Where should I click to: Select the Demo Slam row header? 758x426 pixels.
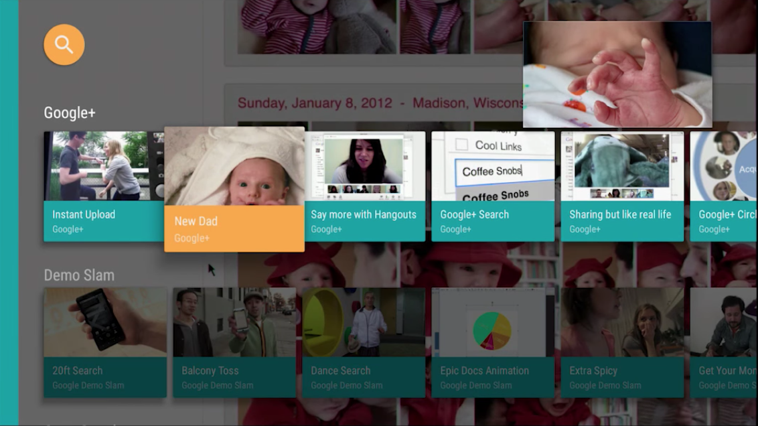click(79, 275)
